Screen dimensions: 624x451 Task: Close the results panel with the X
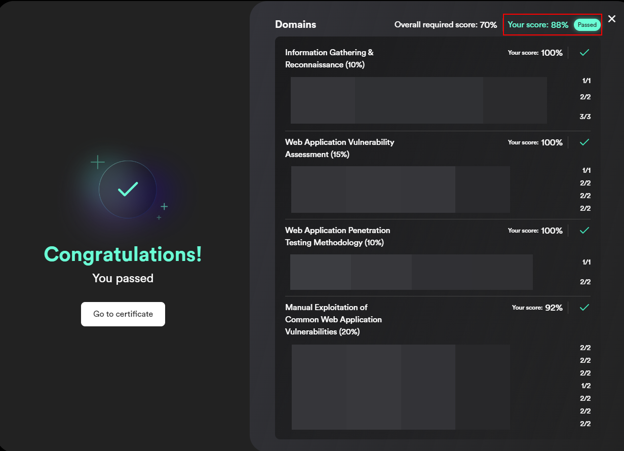pos(612,19)
